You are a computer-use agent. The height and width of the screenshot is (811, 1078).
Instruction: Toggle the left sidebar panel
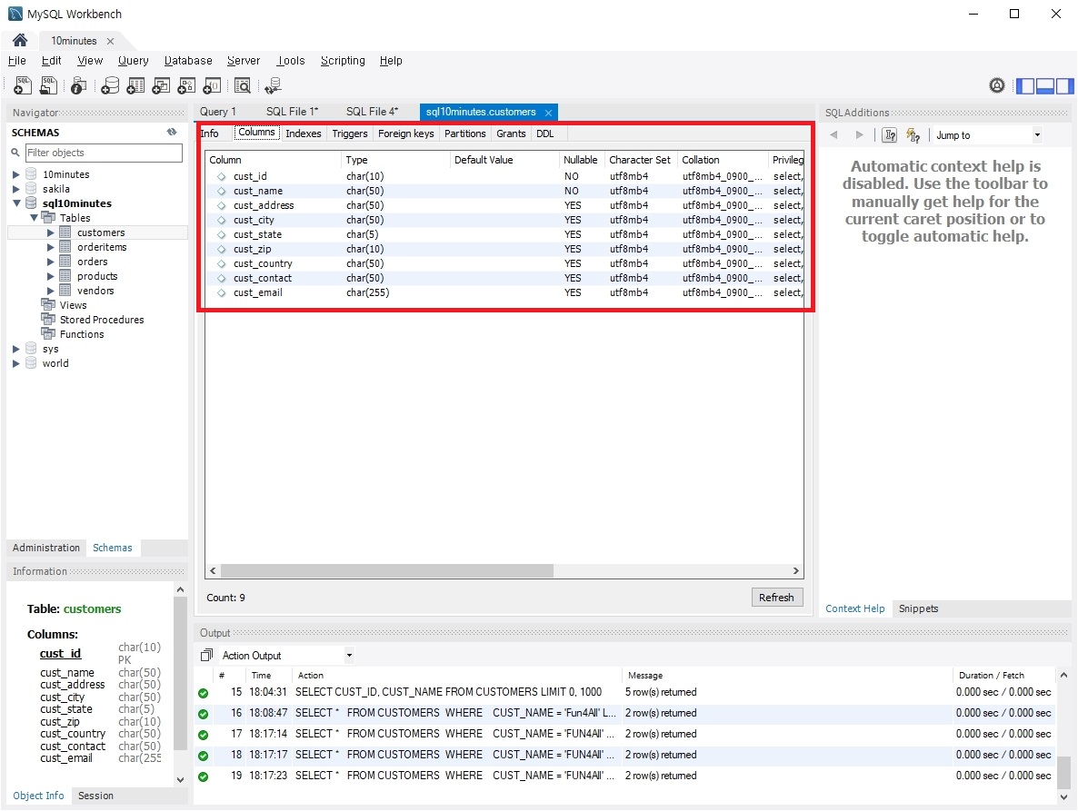1025,86
